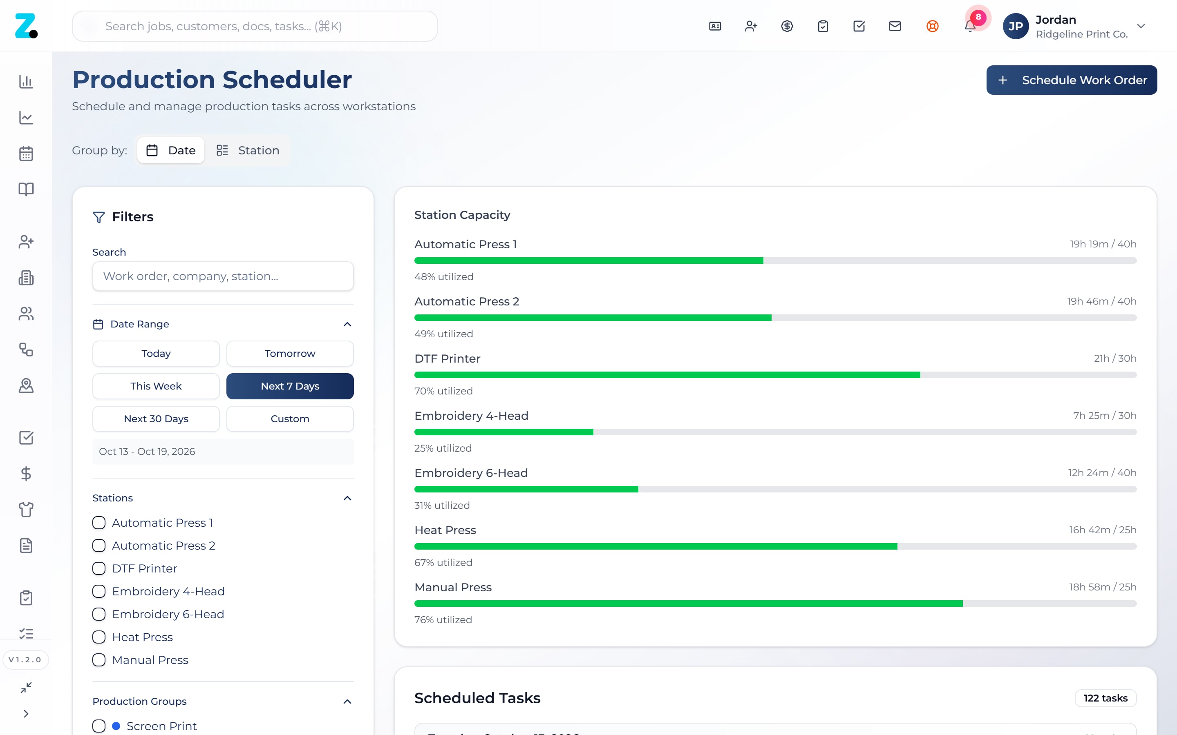1177x735 pixels.
Task: Click the Embroidery 6-Head capacity label
Action: click(471, 473)
